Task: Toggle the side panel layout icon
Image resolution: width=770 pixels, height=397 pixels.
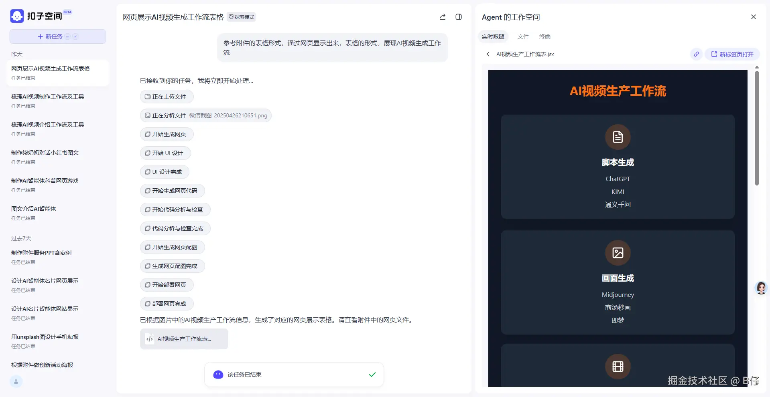Action: coord(459,17)
